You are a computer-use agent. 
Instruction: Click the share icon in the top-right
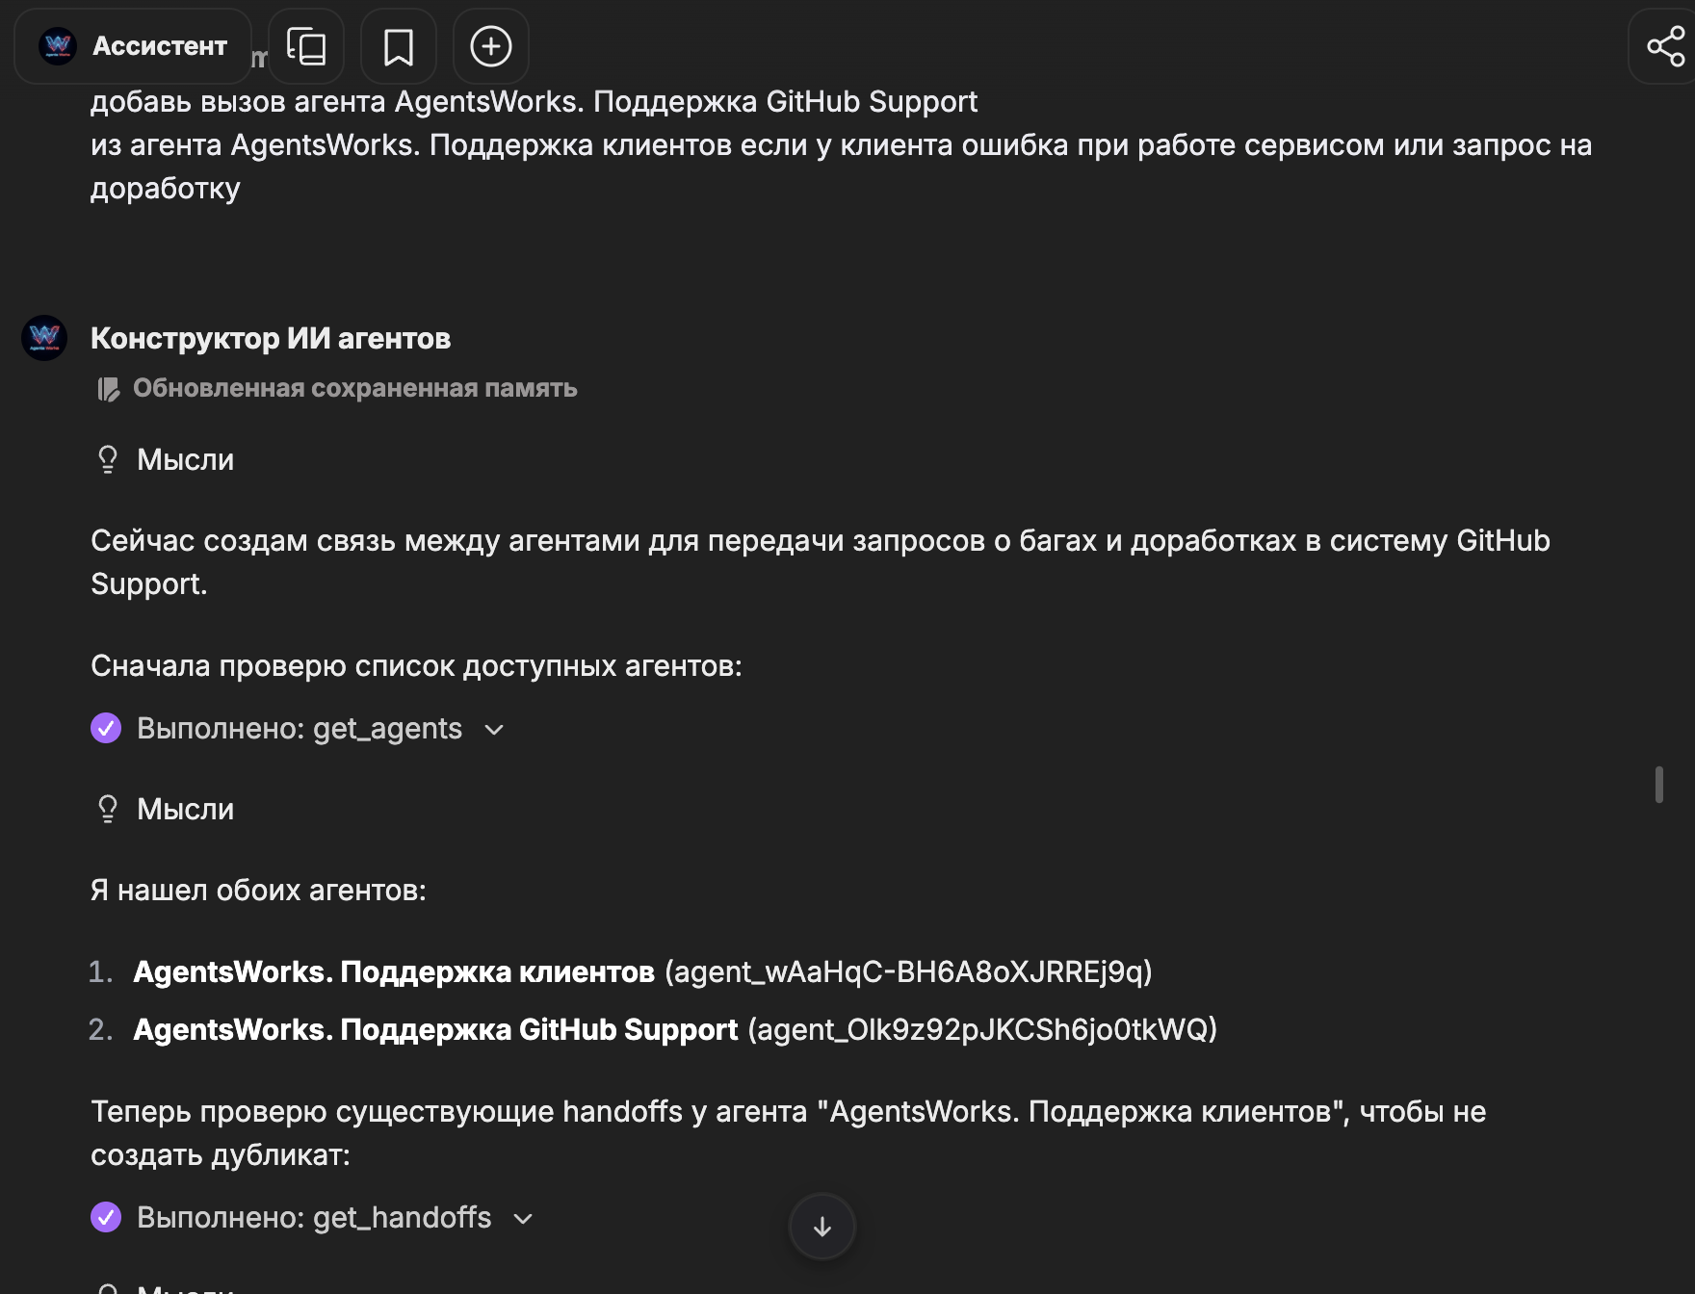pos(1665,46)
